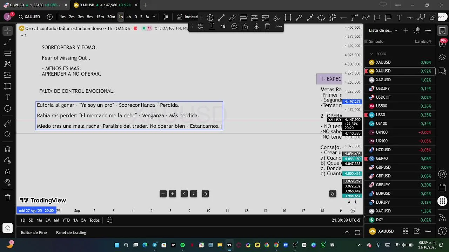
Task: Open the go to date calendar icon
Action: [x=109, y=220]
